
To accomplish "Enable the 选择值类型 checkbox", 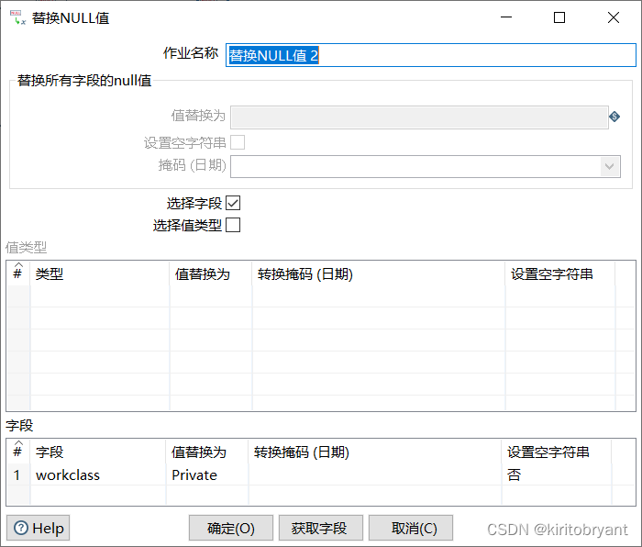I will point(233,225).
